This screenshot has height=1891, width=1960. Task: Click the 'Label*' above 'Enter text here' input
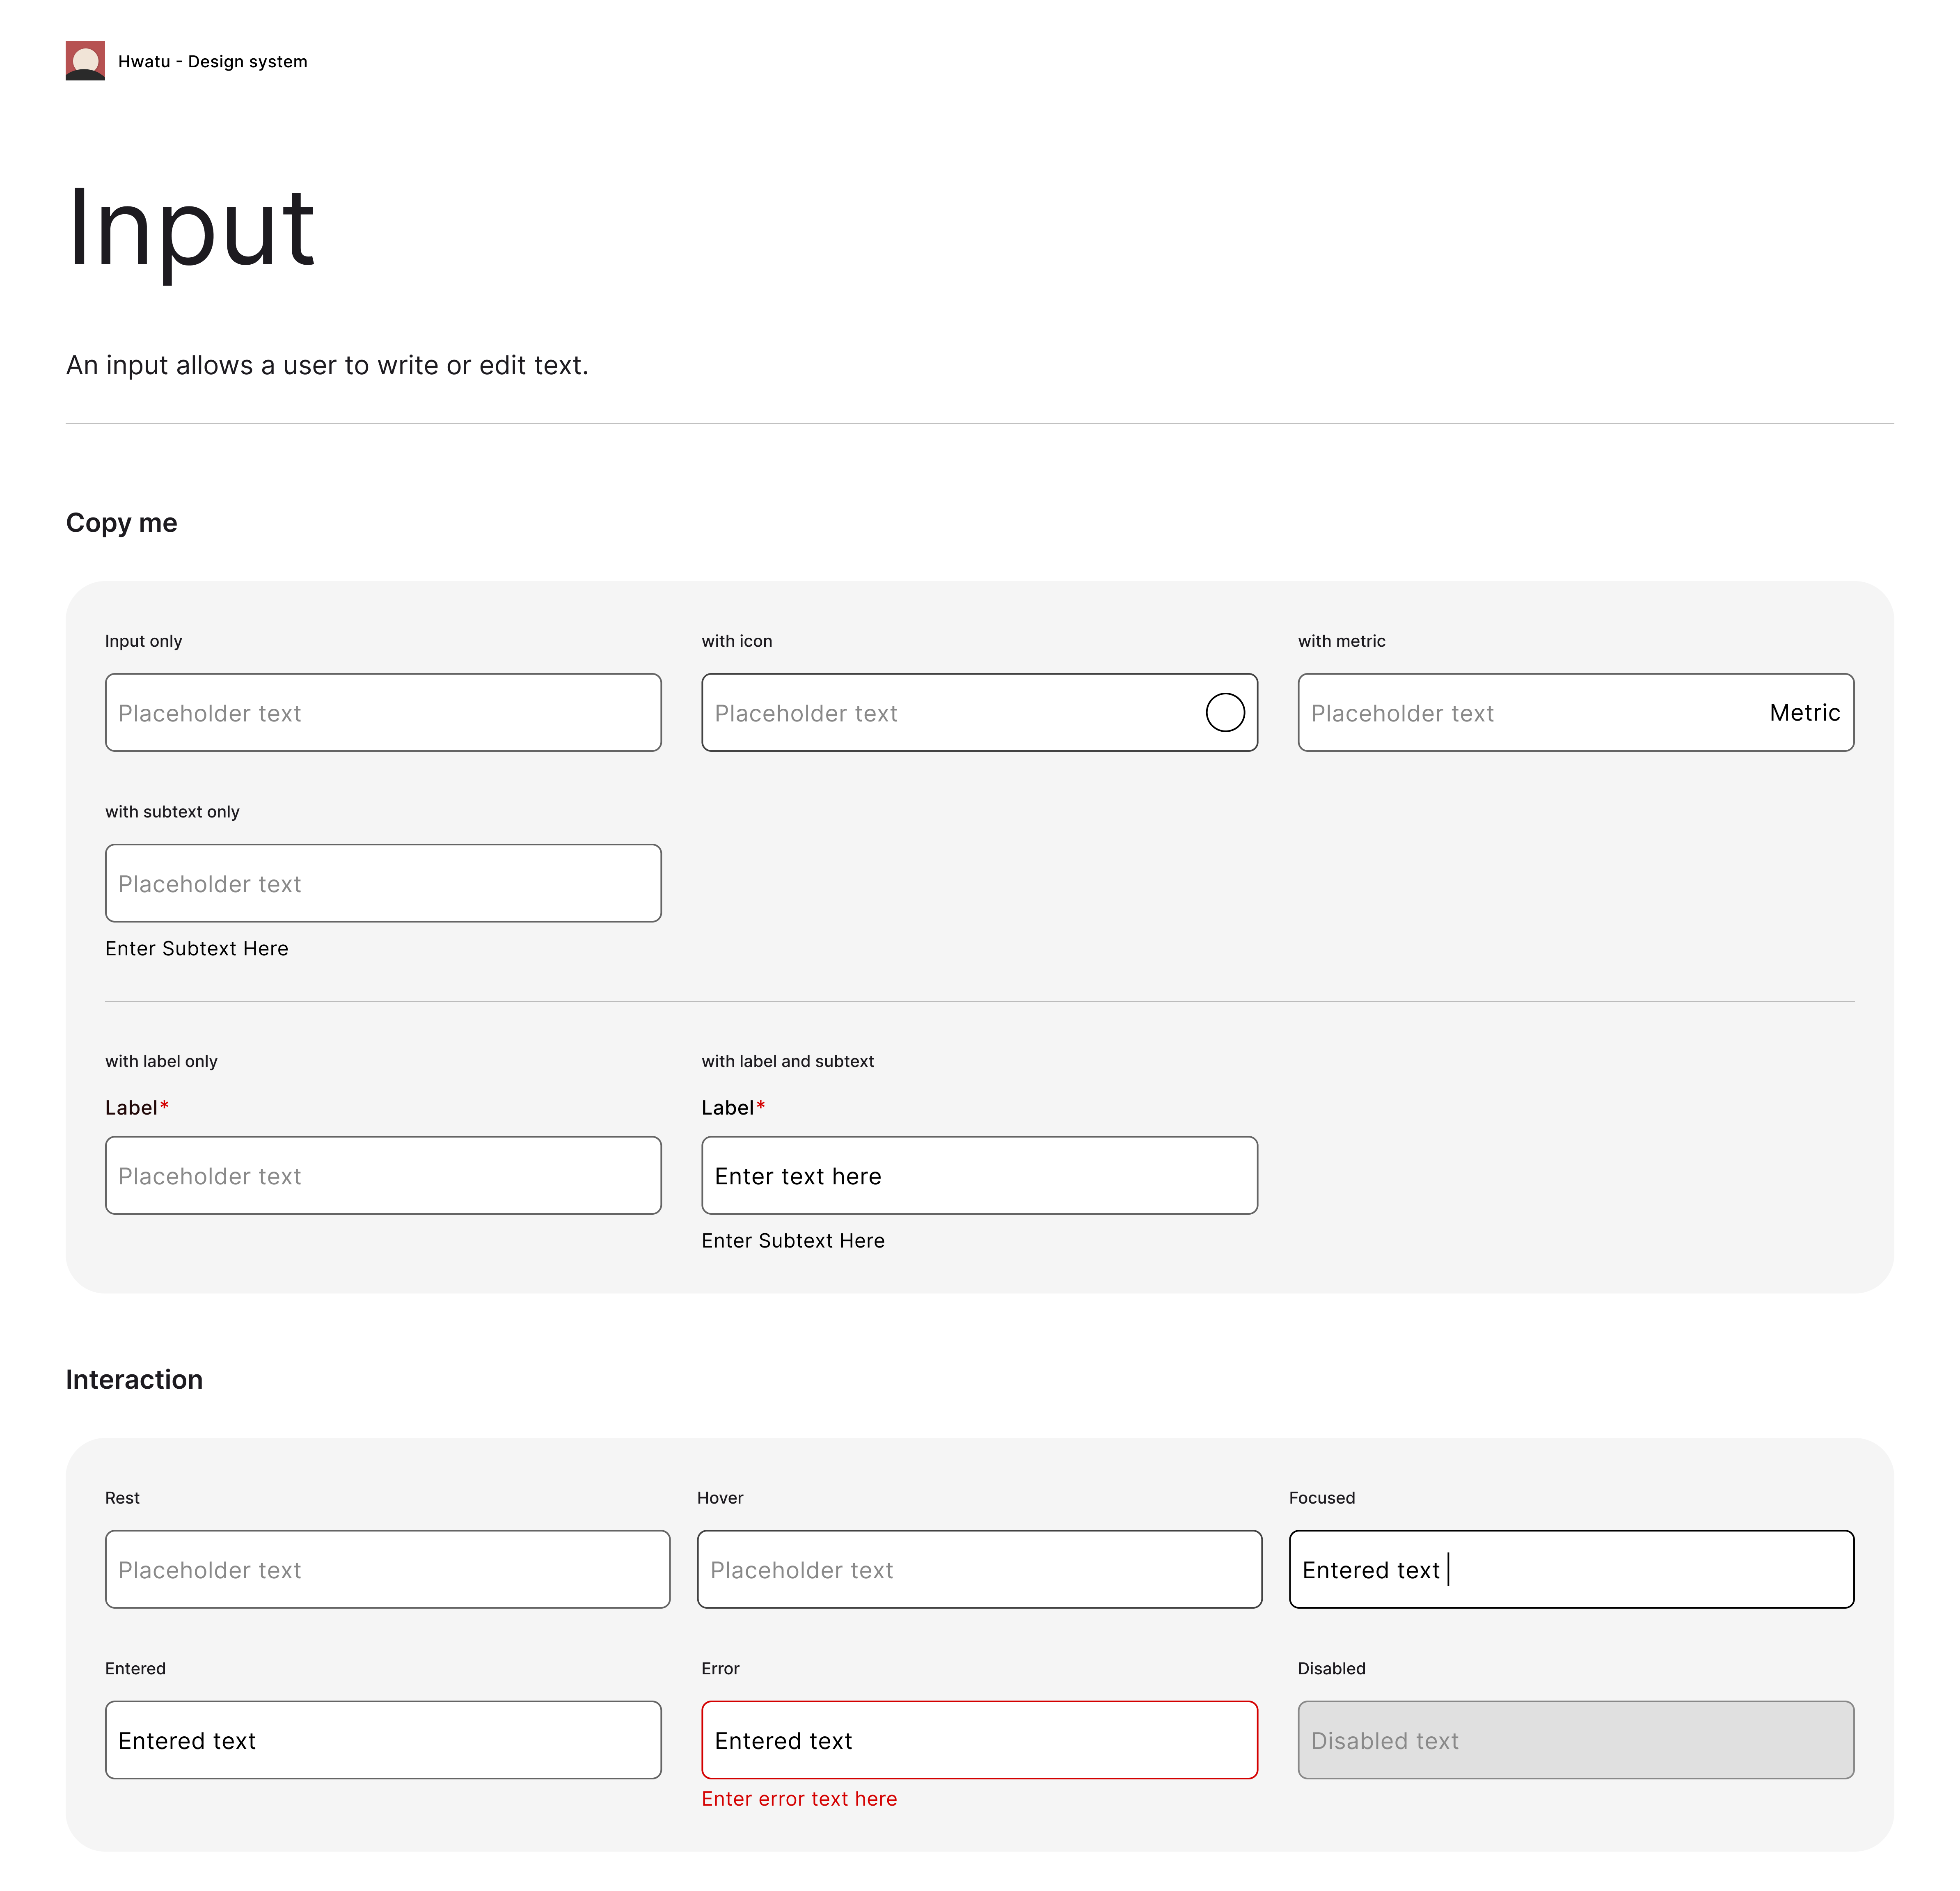(733, 1108)
